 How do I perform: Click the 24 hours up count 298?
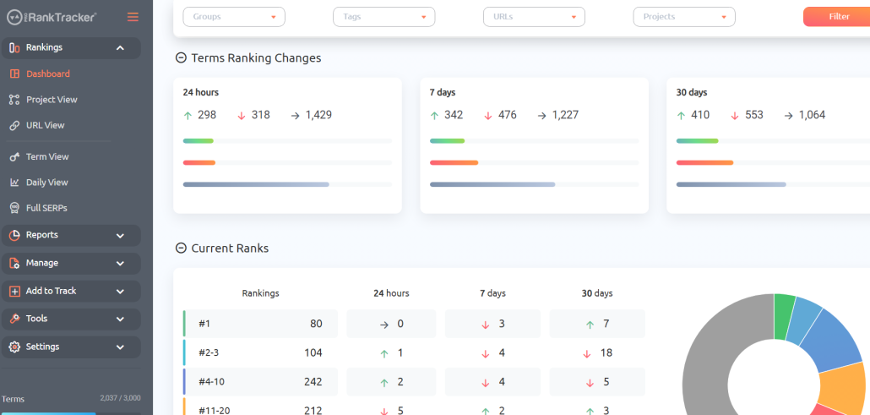pyautogui.click(x=207, y=115)
